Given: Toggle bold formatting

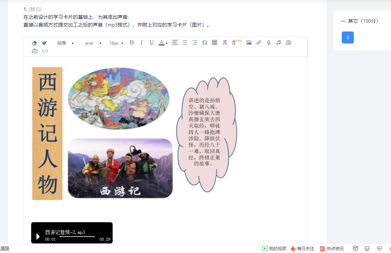Looking at the screenshot, I should click(132, 42).
